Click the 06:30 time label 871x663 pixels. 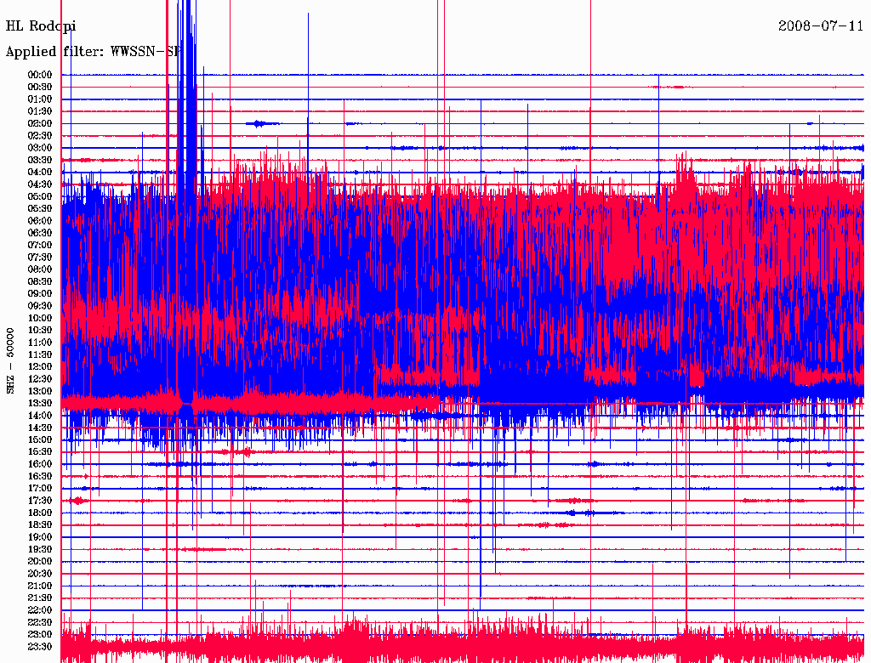click(40, 233)
